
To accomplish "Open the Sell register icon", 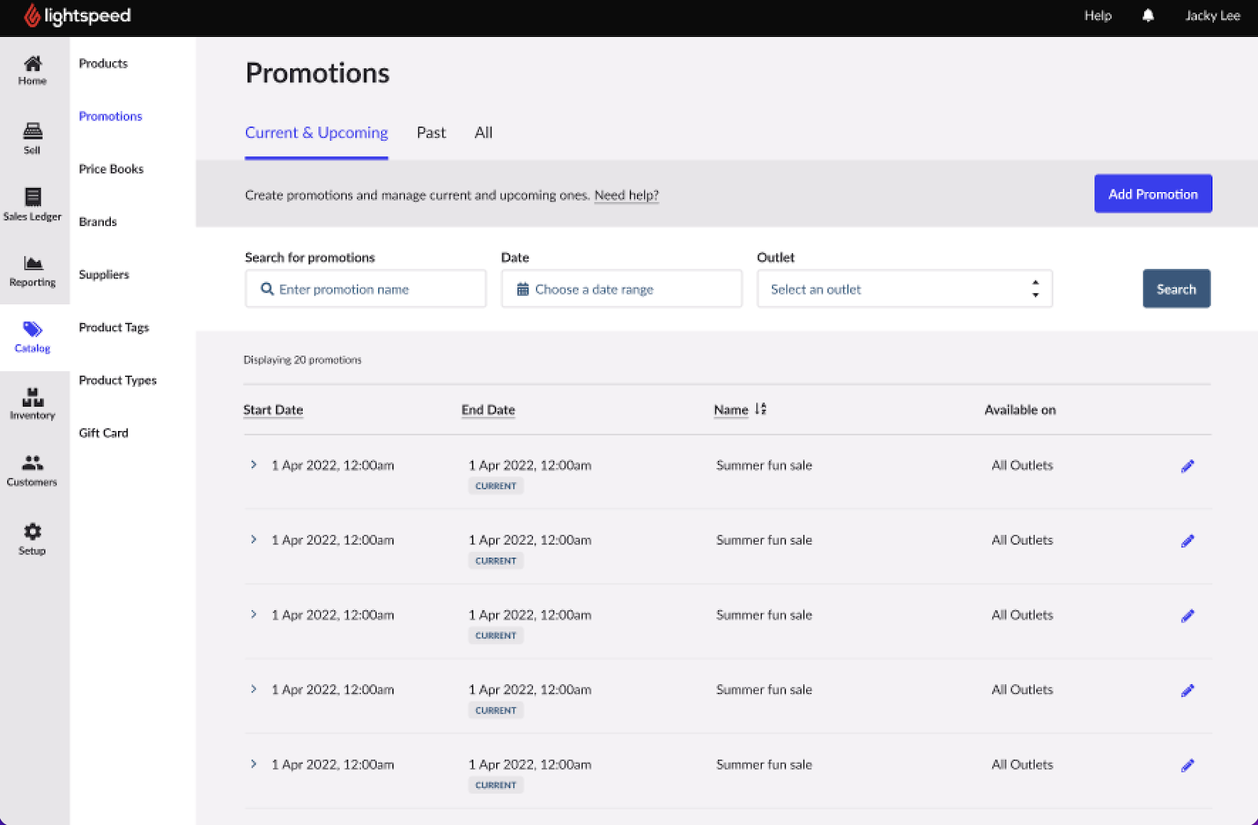I will pos(32,138).
